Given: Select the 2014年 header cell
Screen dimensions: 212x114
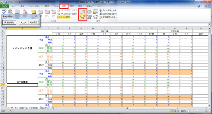Looking at the screenshot, I should 175,31.
